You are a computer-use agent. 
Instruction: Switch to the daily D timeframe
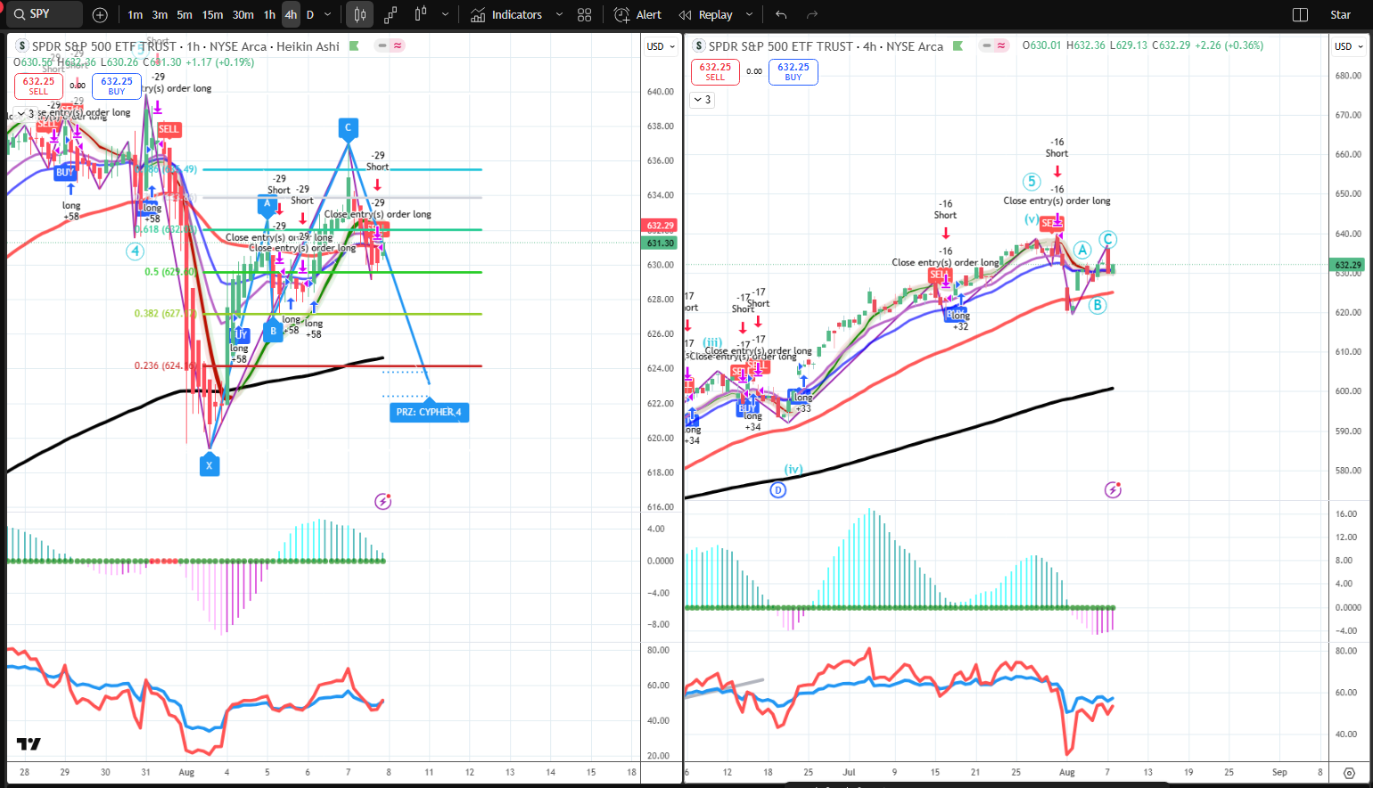[310, 14]
